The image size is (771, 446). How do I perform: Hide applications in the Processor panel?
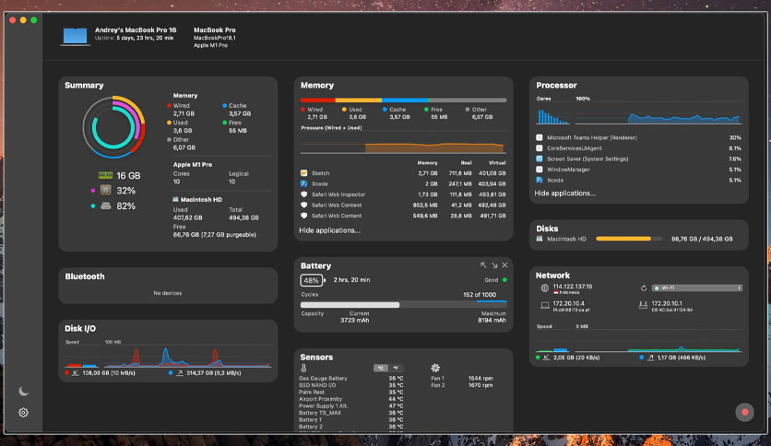[565, 194]
